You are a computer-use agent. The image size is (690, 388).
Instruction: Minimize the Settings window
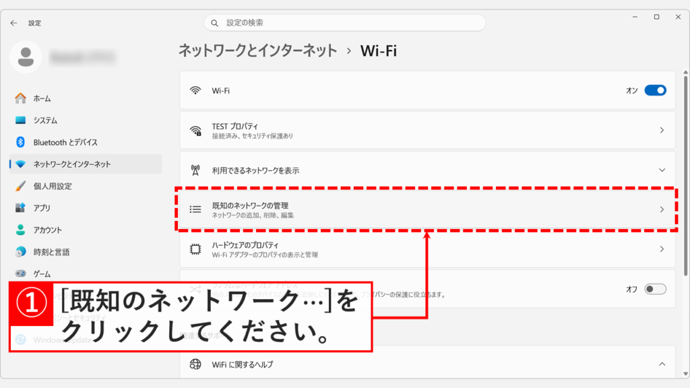(x=635, y=17)
